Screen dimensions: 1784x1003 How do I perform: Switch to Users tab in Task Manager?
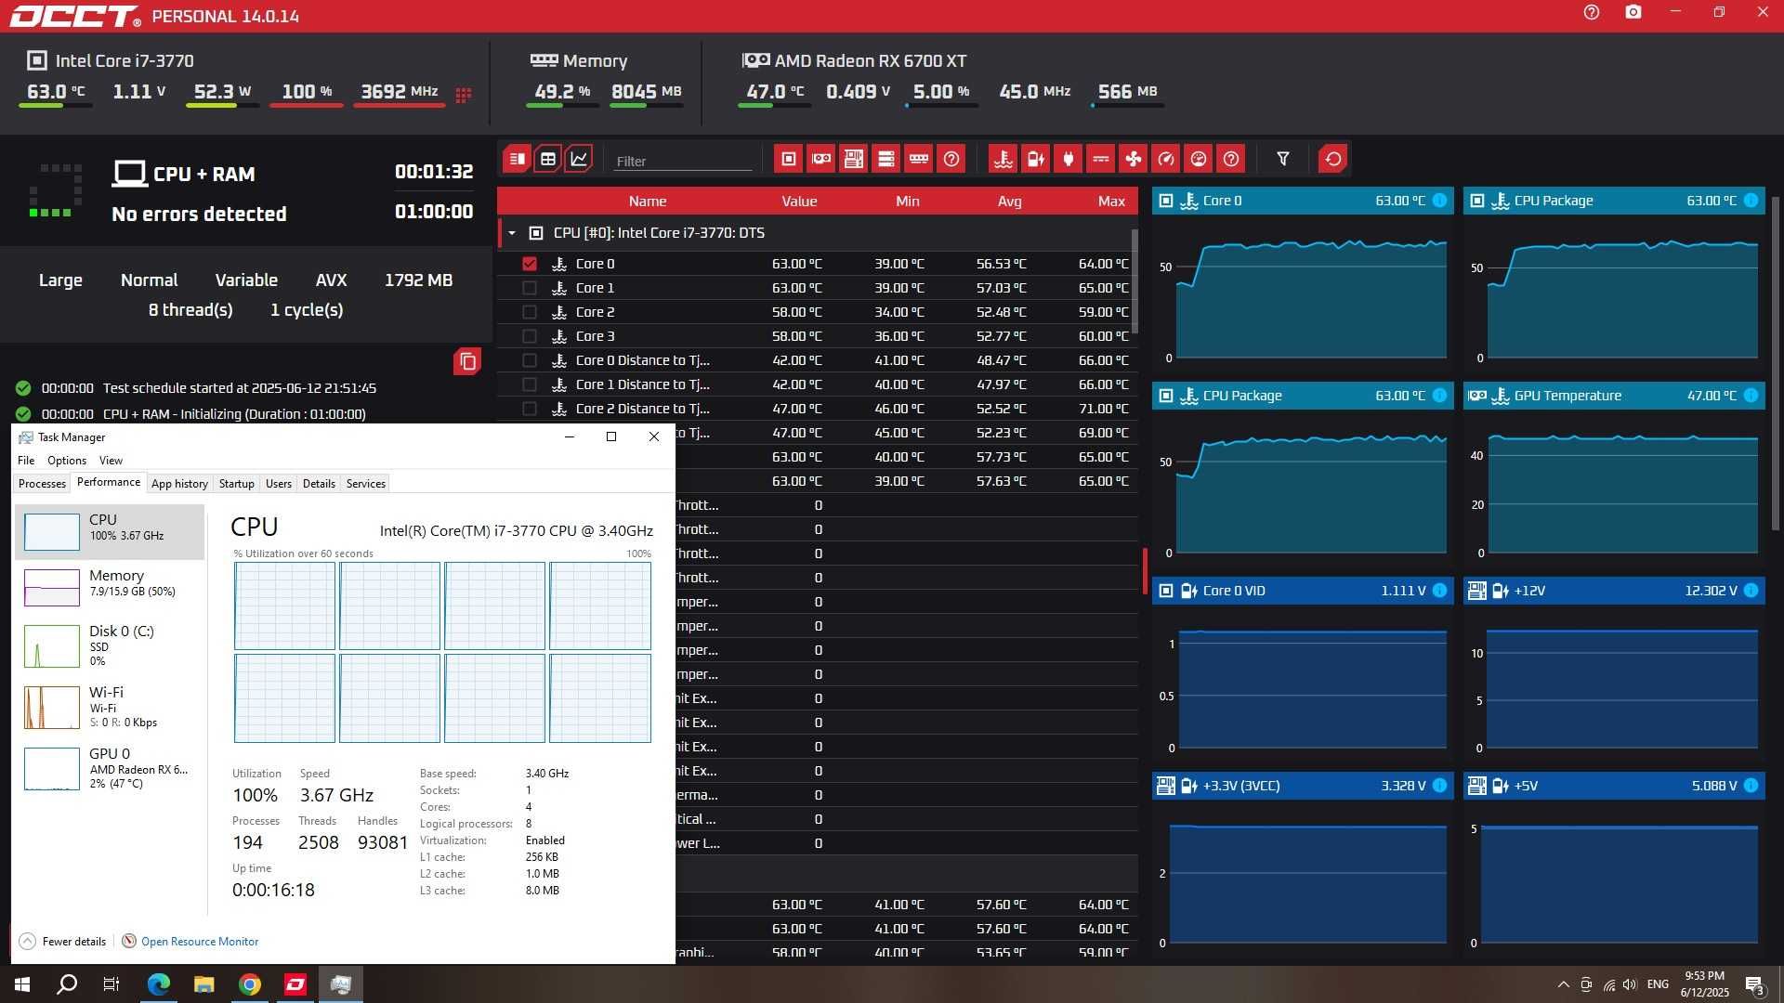click(279, 484)
